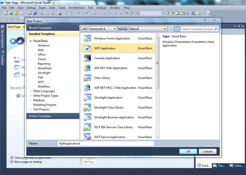Click the Find in Files toolbar icon

[59, 14]
